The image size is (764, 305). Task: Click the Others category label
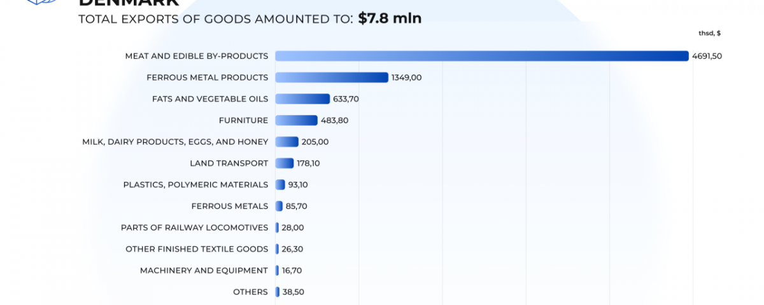[250, 292]
